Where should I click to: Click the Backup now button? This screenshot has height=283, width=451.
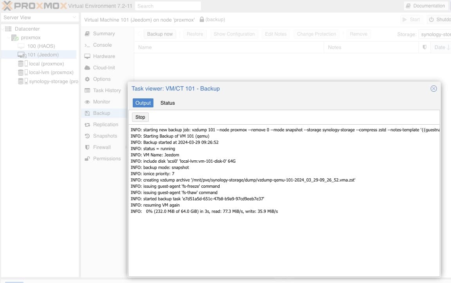[160, 34]
